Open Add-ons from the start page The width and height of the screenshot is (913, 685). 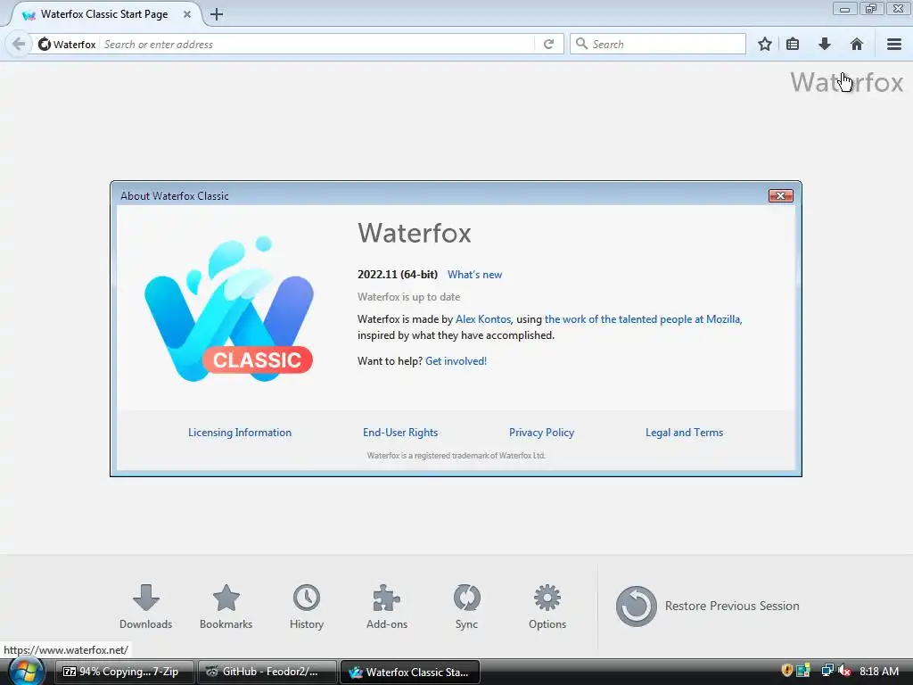pyautogui.click(x=387, y=607)
